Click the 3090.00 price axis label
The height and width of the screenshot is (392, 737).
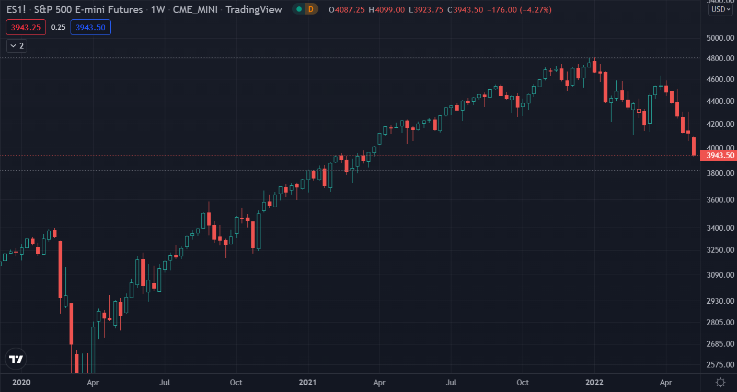[721, 275]
